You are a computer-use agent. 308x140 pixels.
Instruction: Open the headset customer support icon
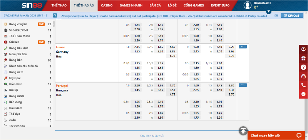[x=303, y=76]
